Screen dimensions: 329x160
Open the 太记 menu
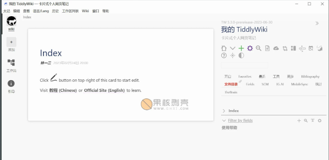[x=7, y=11]
